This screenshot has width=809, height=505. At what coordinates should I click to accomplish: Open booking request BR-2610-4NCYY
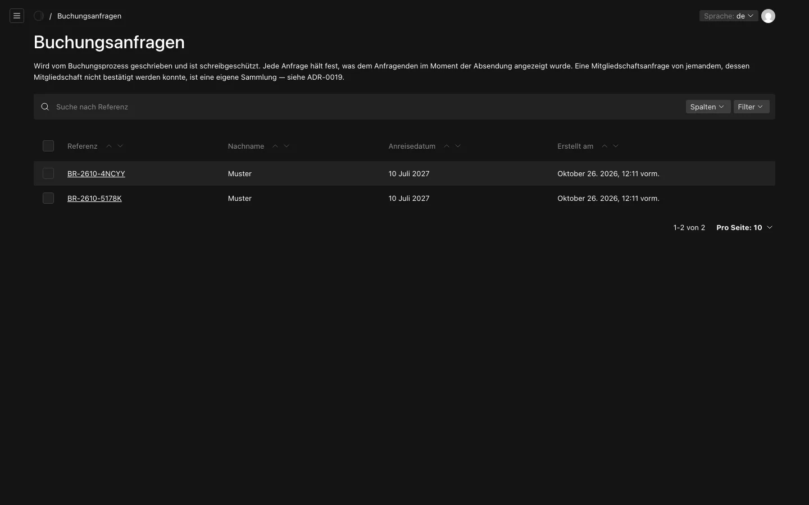point(96,173)
